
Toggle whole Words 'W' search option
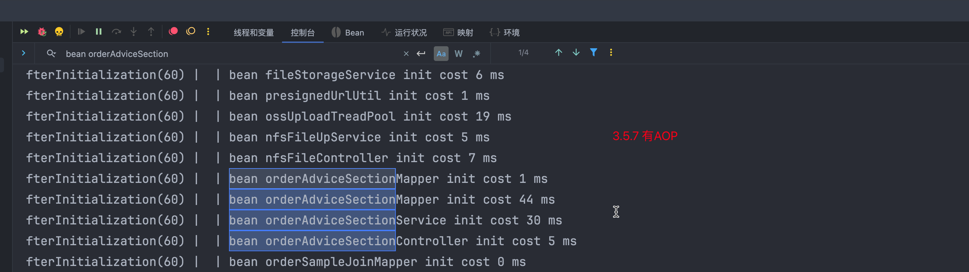458,54
